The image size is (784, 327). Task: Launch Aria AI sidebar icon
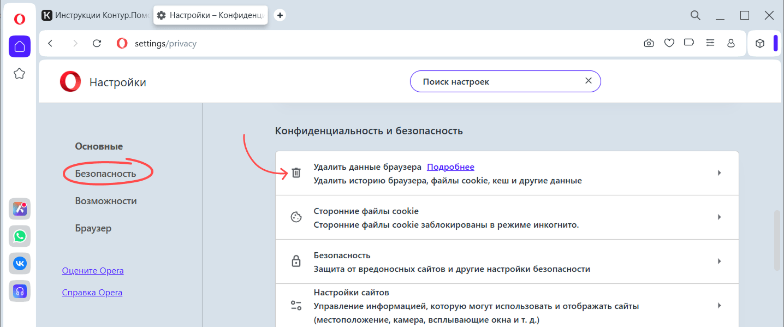20,209
